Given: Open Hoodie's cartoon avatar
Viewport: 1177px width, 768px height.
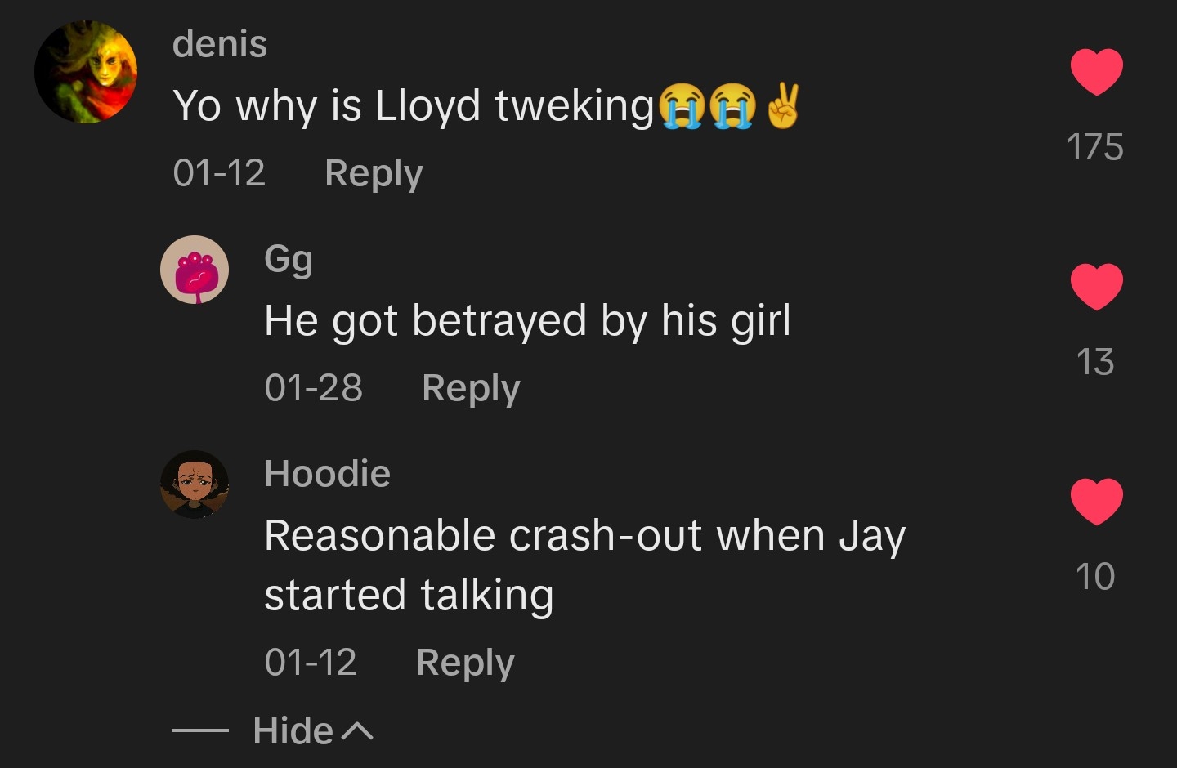Looking at the screenshot, I should 195,484.
